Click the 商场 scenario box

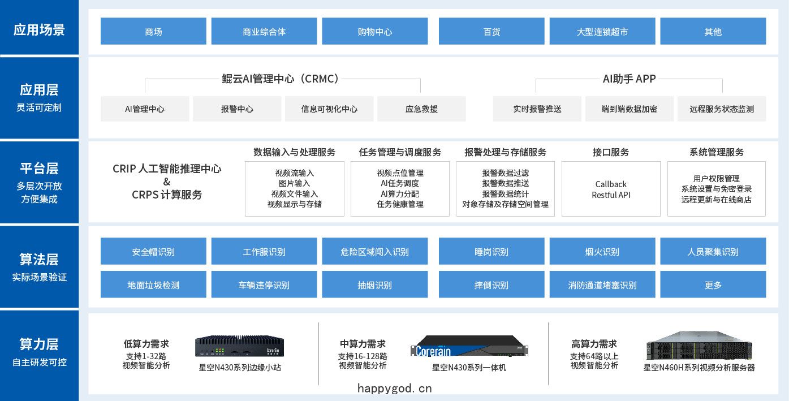[153, 31]
